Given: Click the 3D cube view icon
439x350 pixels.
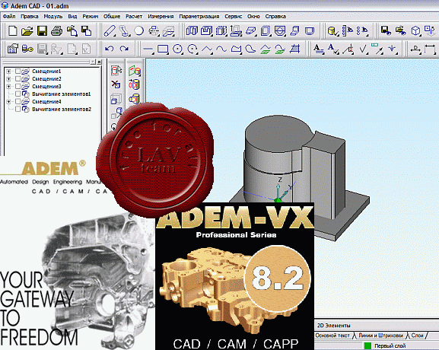Looking at the screenshot, I should (x=415, y=30).
